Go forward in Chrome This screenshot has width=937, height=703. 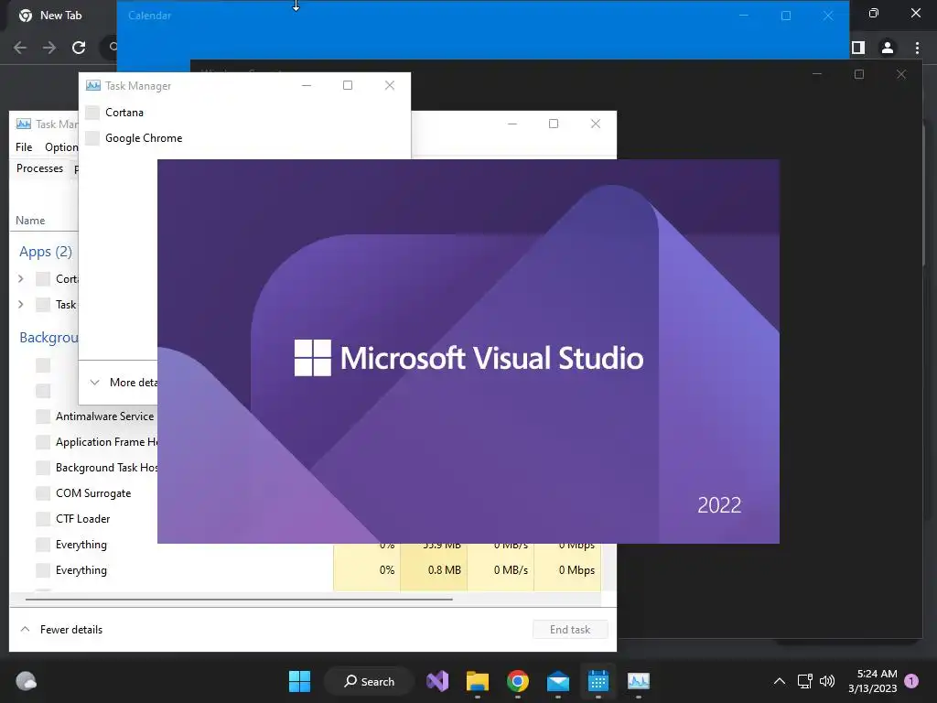click(49, 48)
